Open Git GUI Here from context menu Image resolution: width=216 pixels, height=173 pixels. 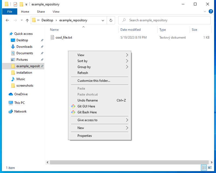pyautogui.click(x=99, y=106)
